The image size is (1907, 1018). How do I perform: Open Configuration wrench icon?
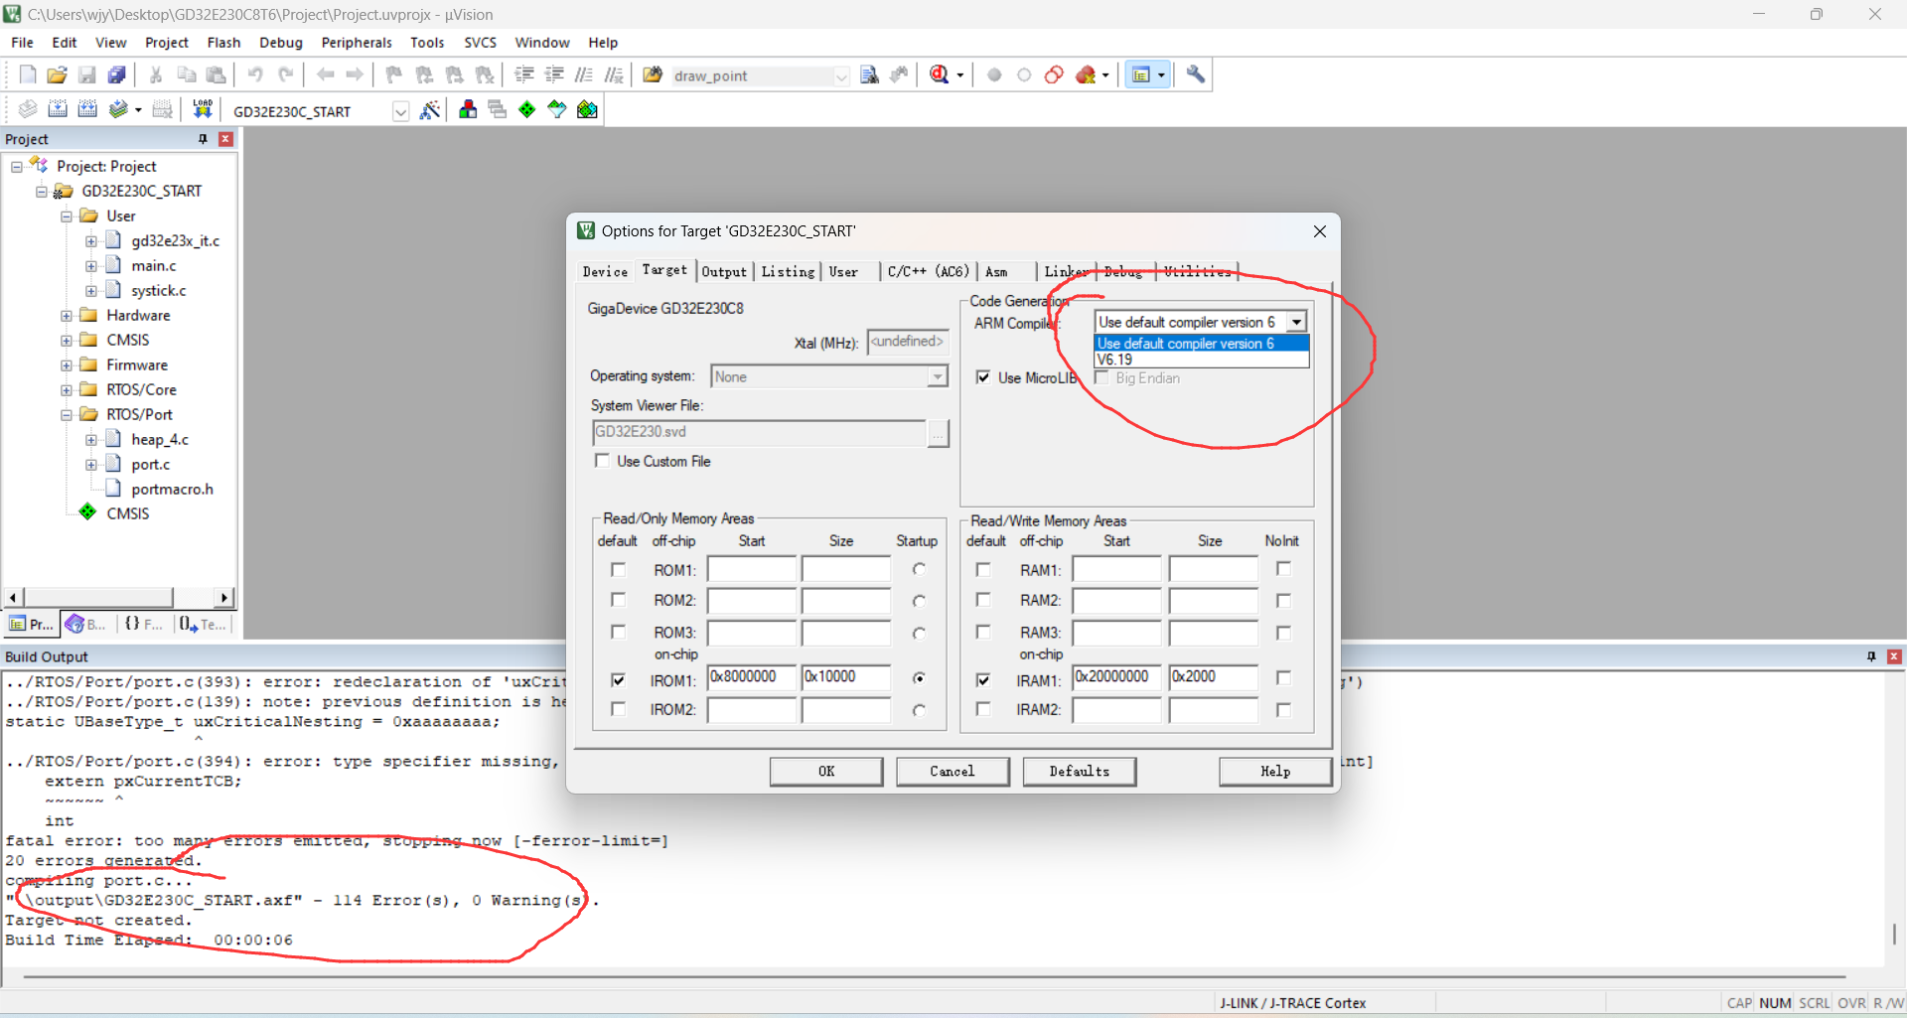tap(1196, 75)
